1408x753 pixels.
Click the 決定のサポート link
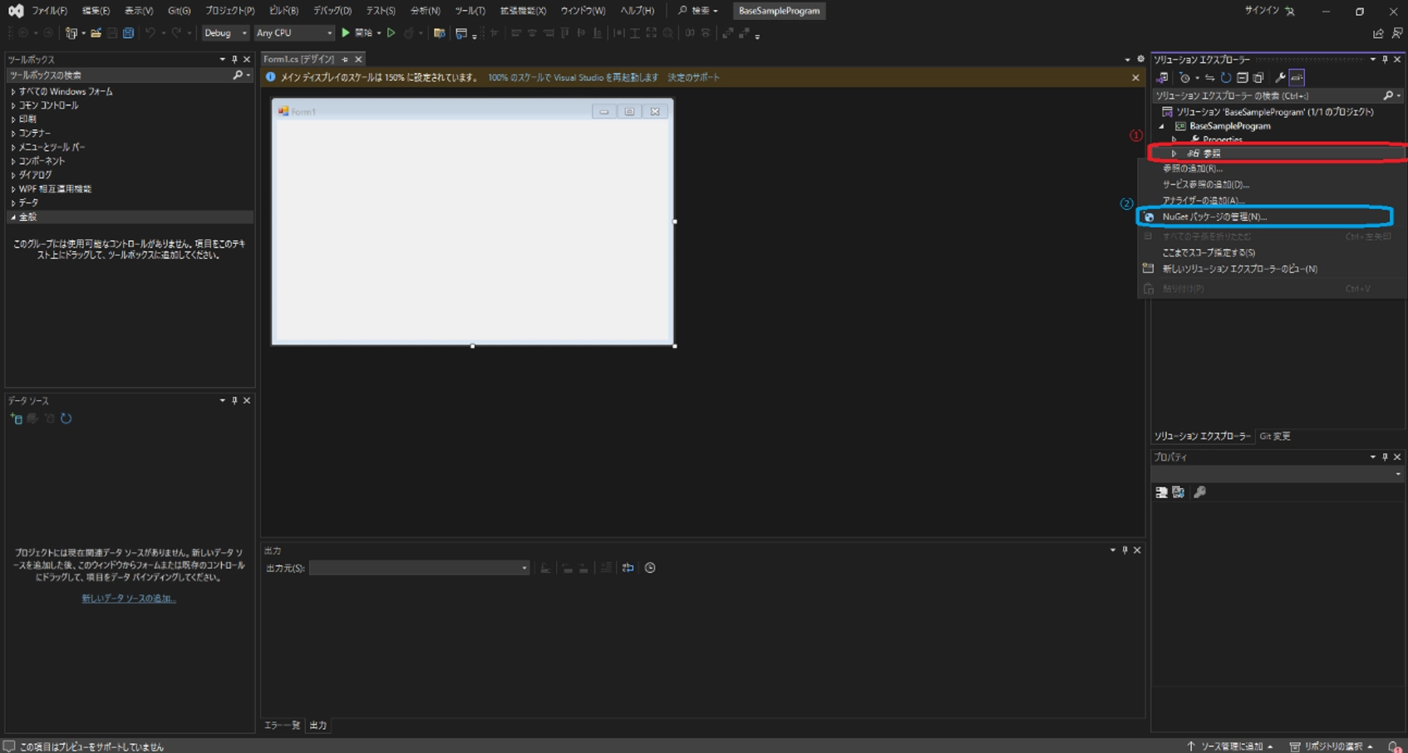pyautogui.click(x=694, y=78)
